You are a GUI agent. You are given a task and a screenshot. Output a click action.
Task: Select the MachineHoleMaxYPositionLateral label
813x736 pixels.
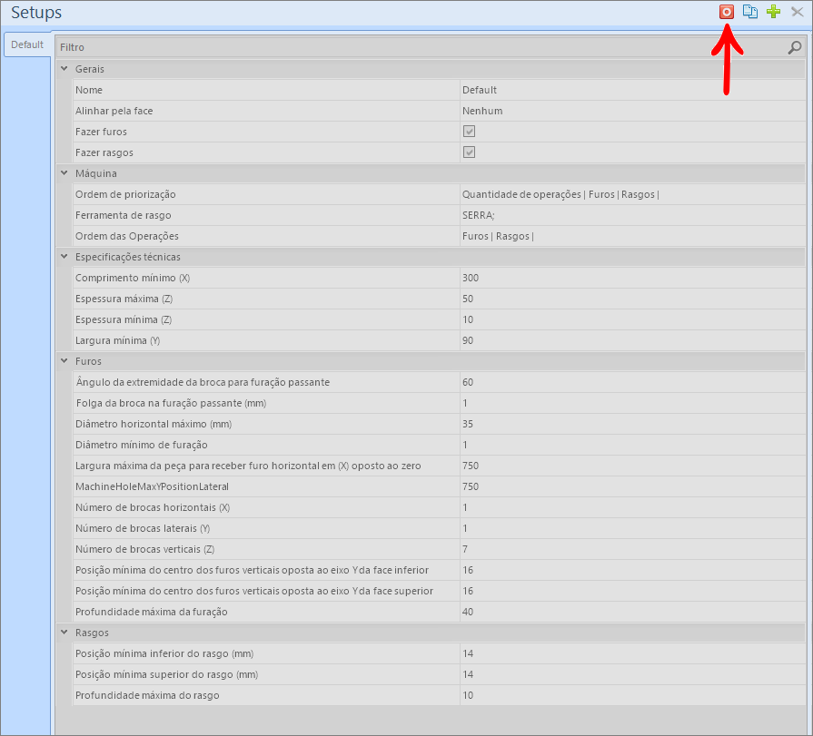click(152, 486)
